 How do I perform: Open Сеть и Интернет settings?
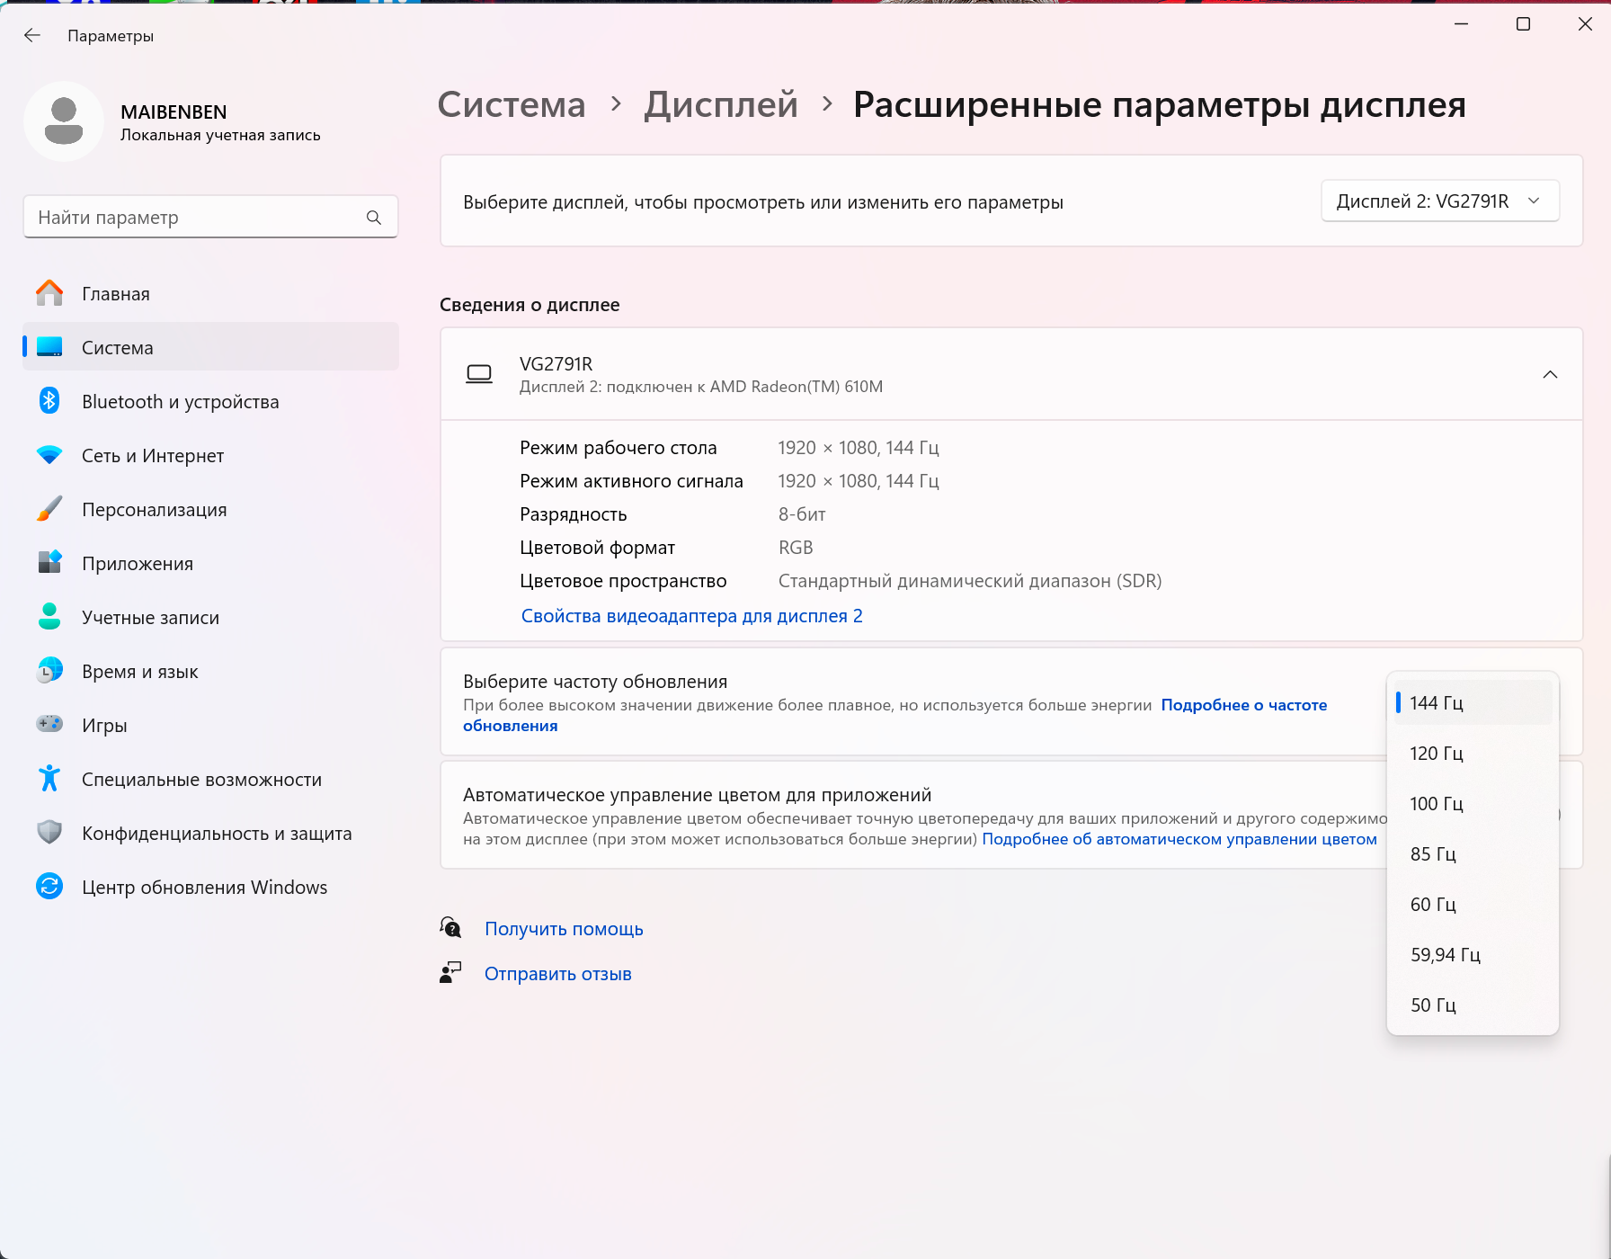point(152,456)
